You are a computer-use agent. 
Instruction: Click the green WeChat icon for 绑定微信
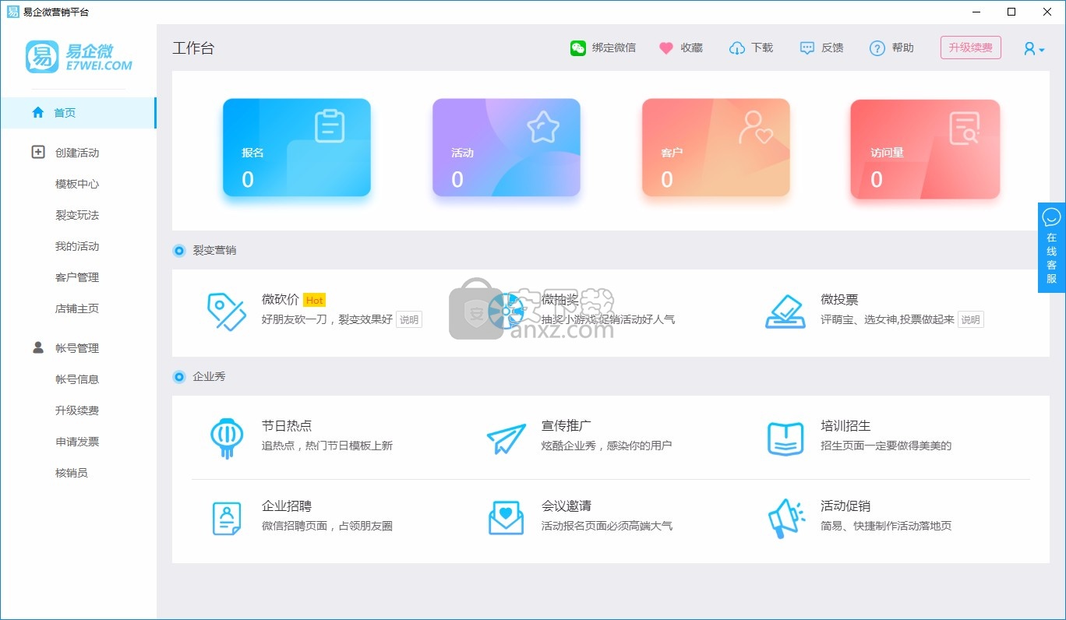(577, 48)
